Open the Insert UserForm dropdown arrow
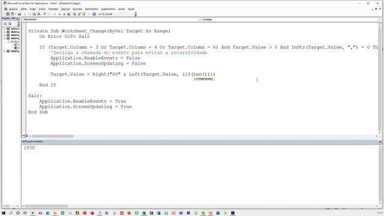This screenshot has height=216, width=384. pos(16,14)
